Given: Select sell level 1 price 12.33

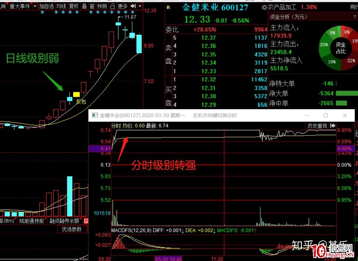Looking at the screenshot, I should coord(209,71).
